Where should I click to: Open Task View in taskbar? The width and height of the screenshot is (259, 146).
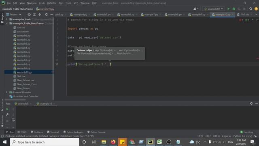point(94,142)
